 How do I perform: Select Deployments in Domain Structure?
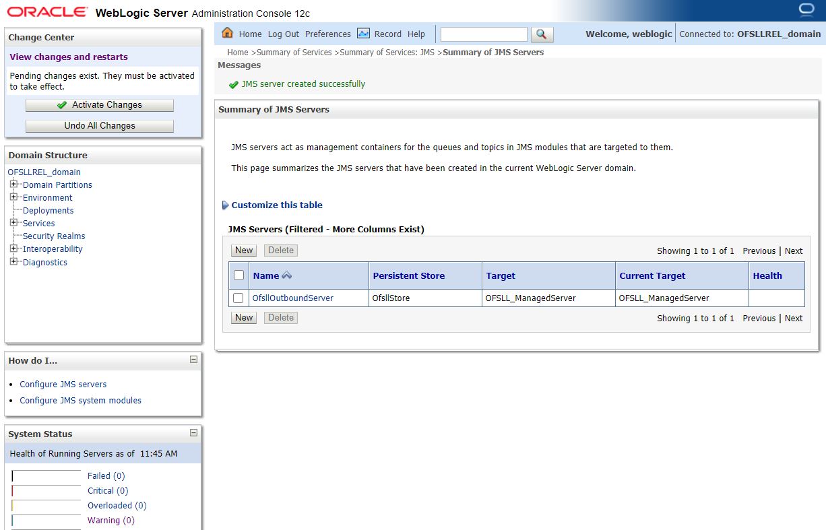click(x=49, y=211)
